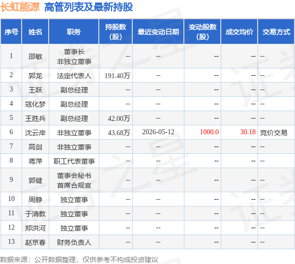Click the 财务负责人 position cell
This screenshot has width=295, height=264.
pyautogui.click(x=74, y=242)
